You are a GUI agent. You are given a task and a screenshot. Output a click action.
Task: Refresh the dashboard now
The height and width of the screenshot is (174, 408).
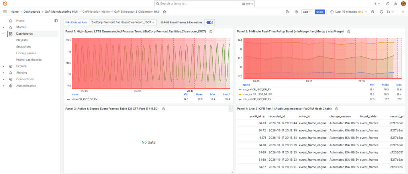pyautogui.click(x=381, y=12)
